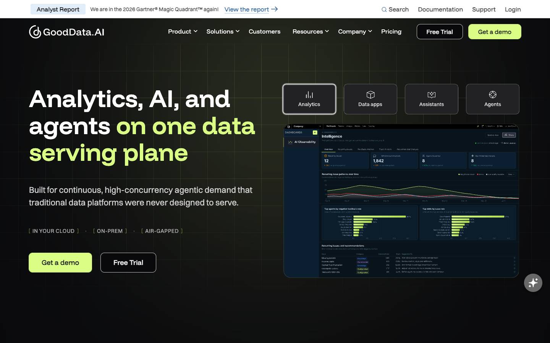Switch to Overview tab in dashboard preview

tap(328, 149)
